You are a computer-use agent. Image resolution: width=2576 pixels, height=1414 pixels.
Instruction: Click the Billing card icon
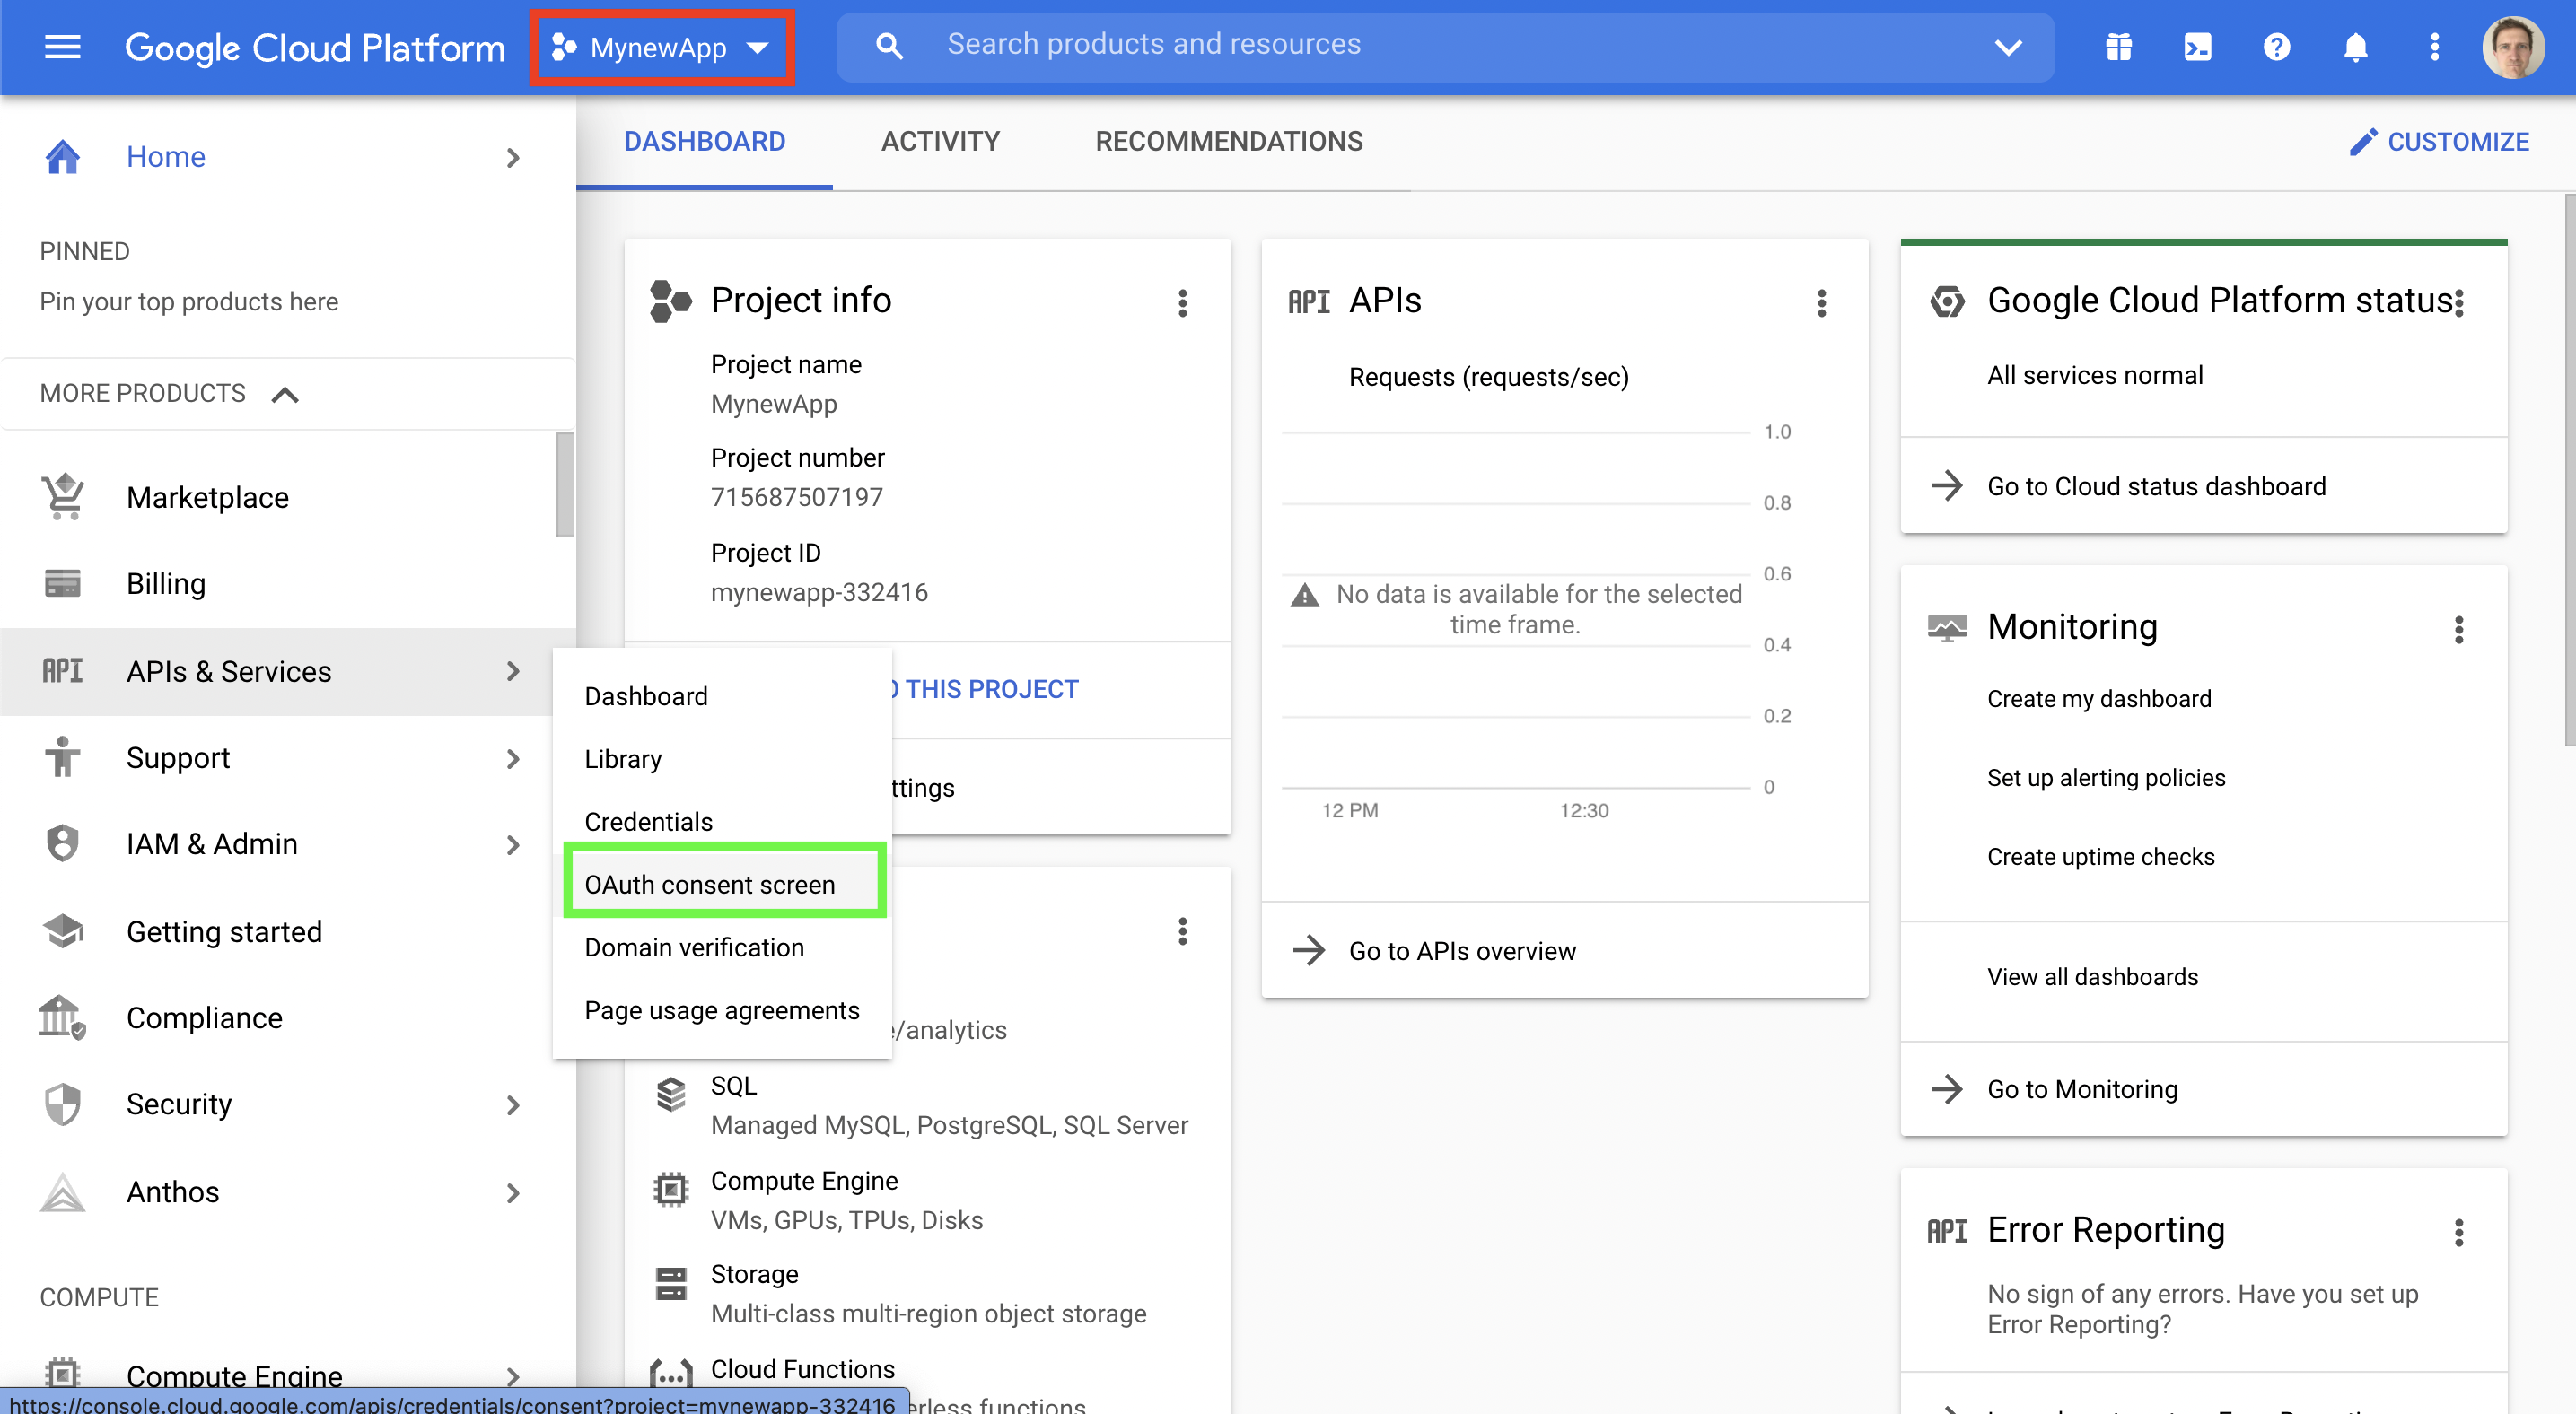click(62, 582)
